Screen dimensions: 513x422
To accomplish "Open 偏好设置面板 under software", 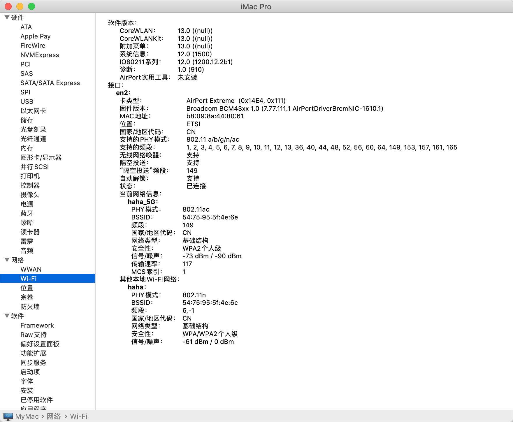I will click(40, 344).
